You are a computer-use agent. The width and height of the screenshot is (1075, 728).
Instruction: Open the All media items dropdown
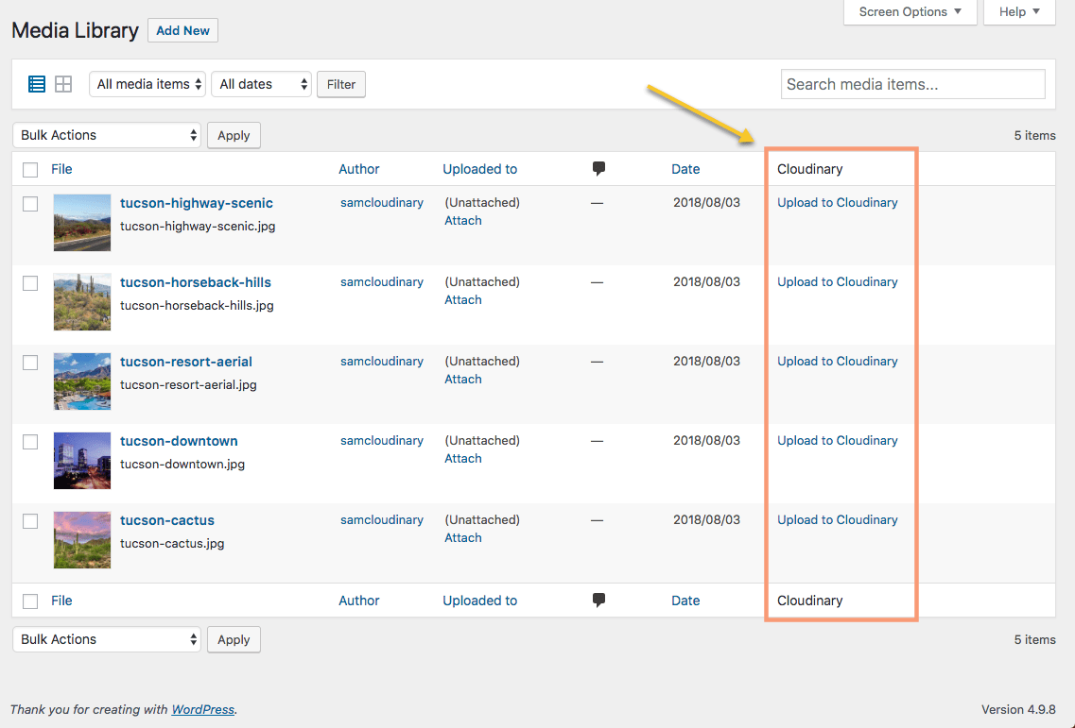point(148,84)
